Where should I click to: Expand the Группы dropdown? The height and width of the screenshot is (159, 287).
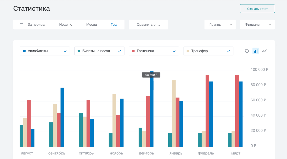(x=220, y=25)
